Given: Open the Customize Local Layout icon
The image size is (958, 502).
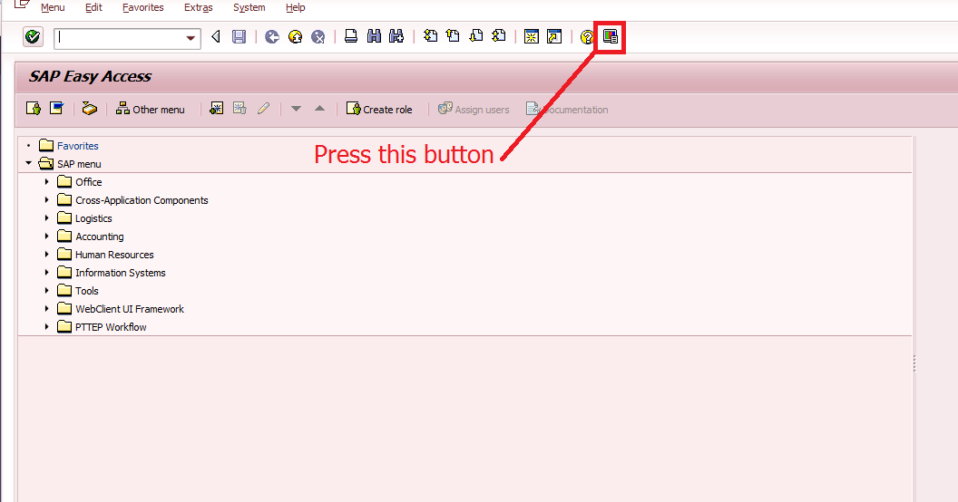Looking at the screenshot, I should coord(611,36).
